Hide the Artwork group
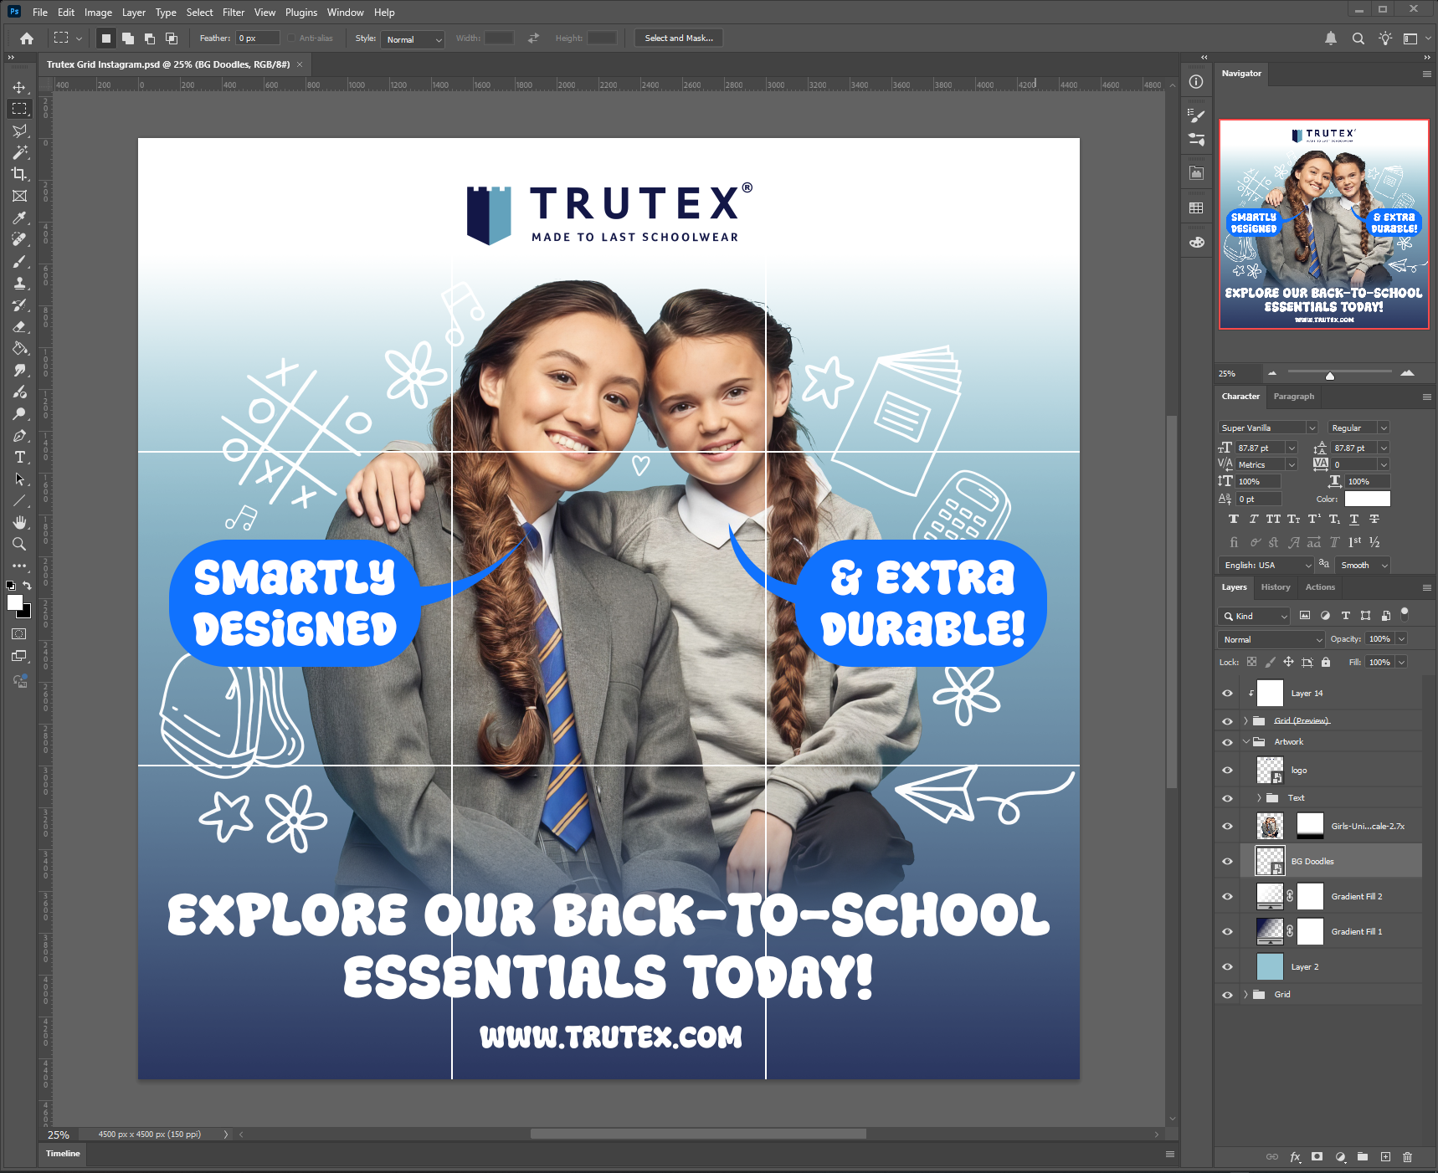 click(1227, 742)
